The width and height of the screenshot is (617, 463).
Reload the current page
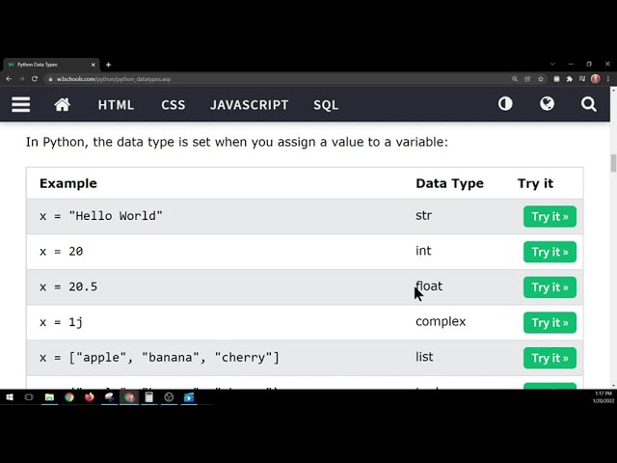35,79
